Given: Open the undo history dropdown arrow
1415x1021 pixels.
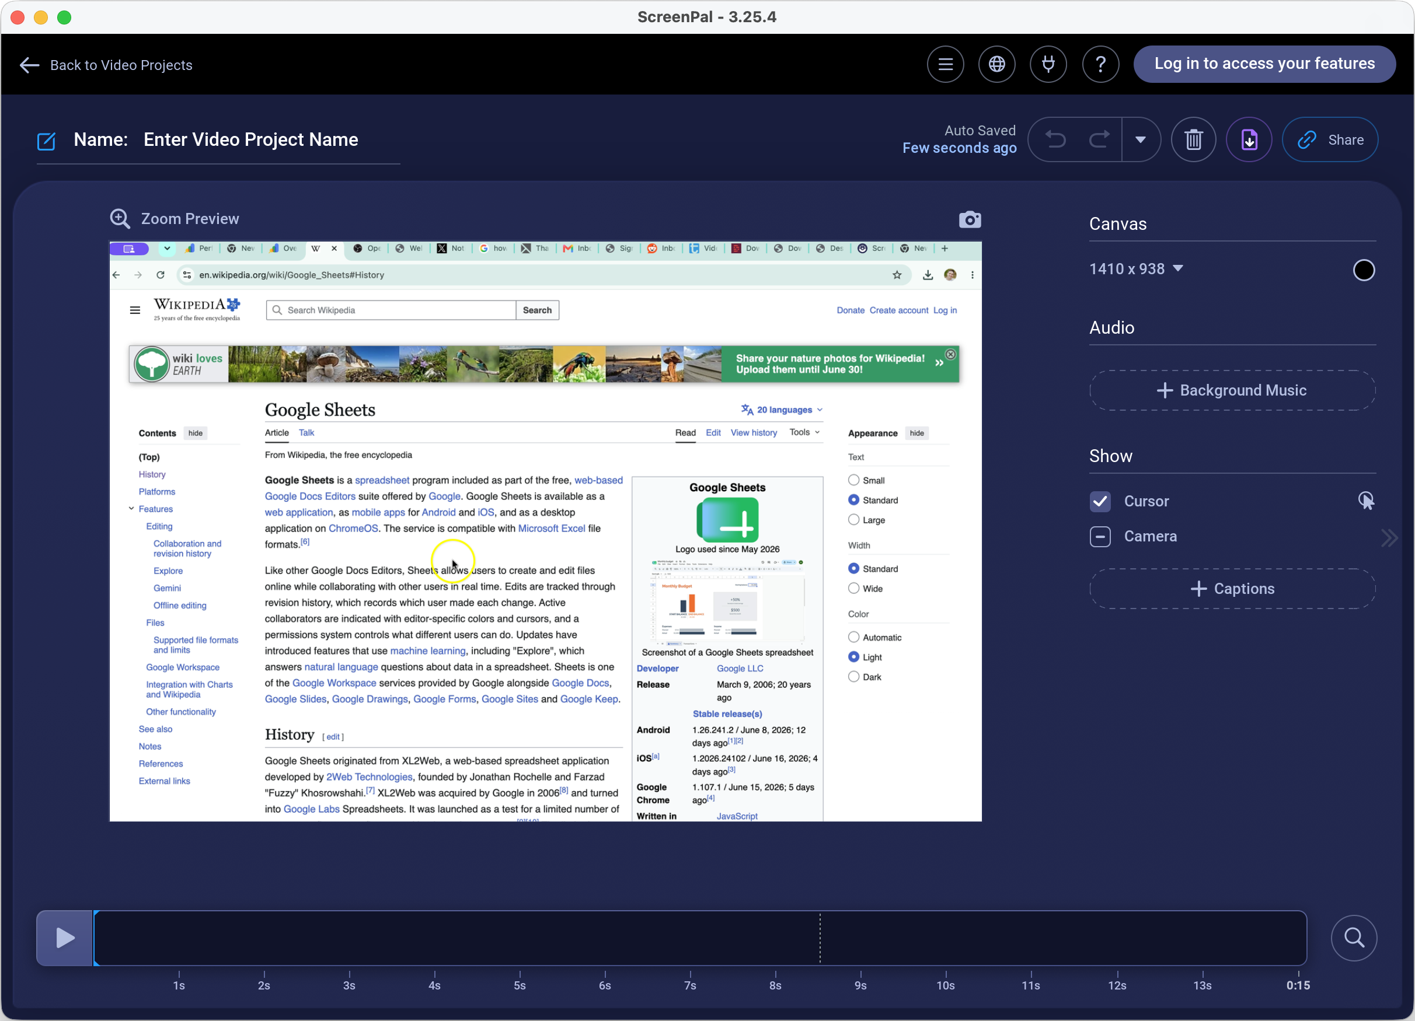Looking at the screenshot, I should click(1141, 139).
